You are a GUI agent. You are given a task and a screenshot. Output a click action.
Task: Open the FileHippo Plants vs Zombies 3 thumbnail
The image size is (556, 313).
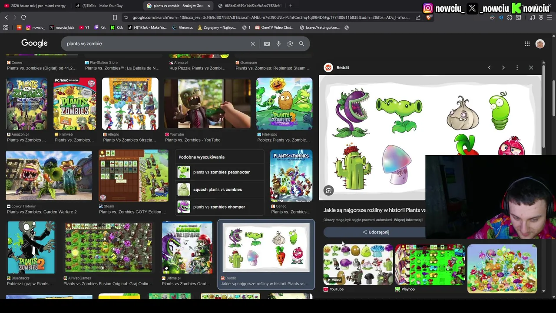pos(284,104)
